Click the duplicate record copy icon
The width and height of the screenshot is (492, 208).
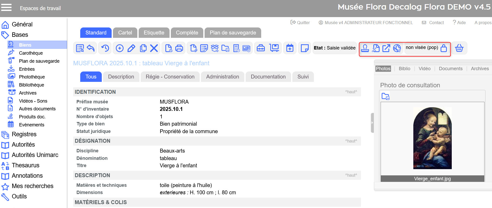[143, 48]
